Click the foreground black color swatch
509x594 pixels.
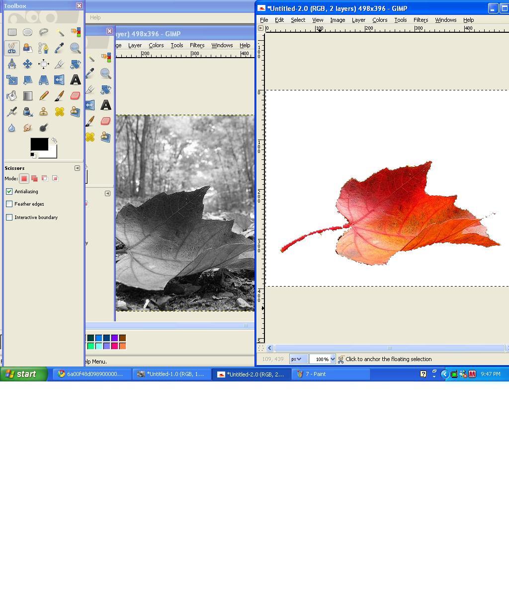(39, 145)
